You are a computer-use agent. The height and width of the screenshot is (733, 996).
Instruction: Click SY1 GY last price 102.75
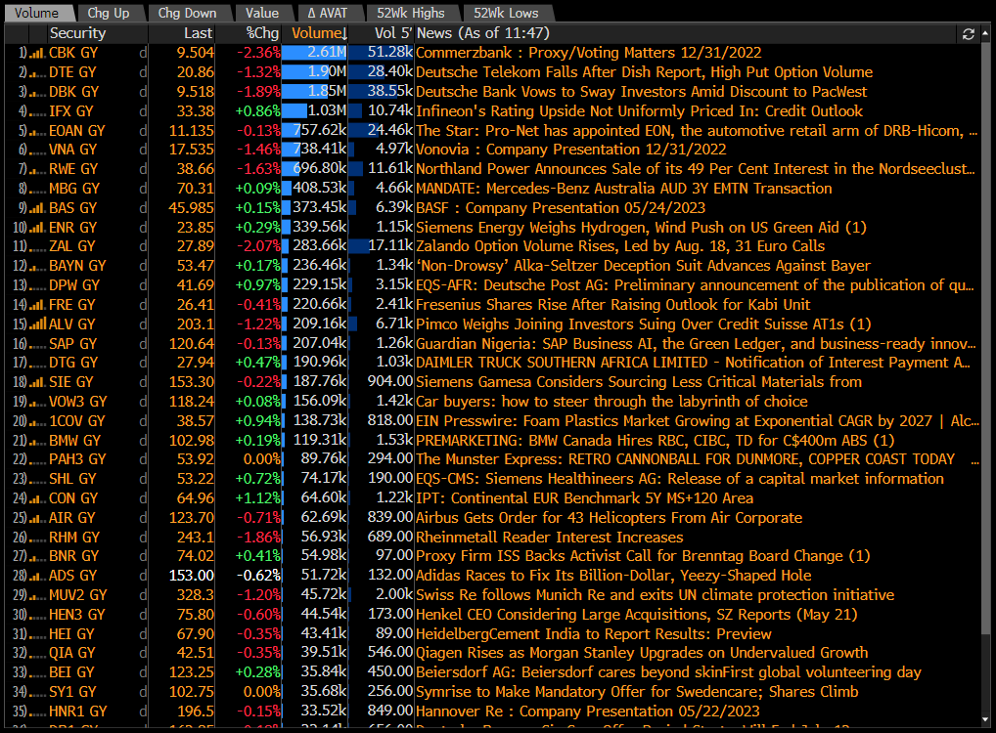point(192,692)
